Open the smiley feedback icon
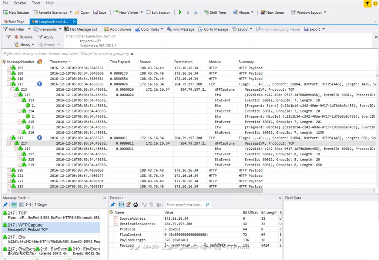 376,4
